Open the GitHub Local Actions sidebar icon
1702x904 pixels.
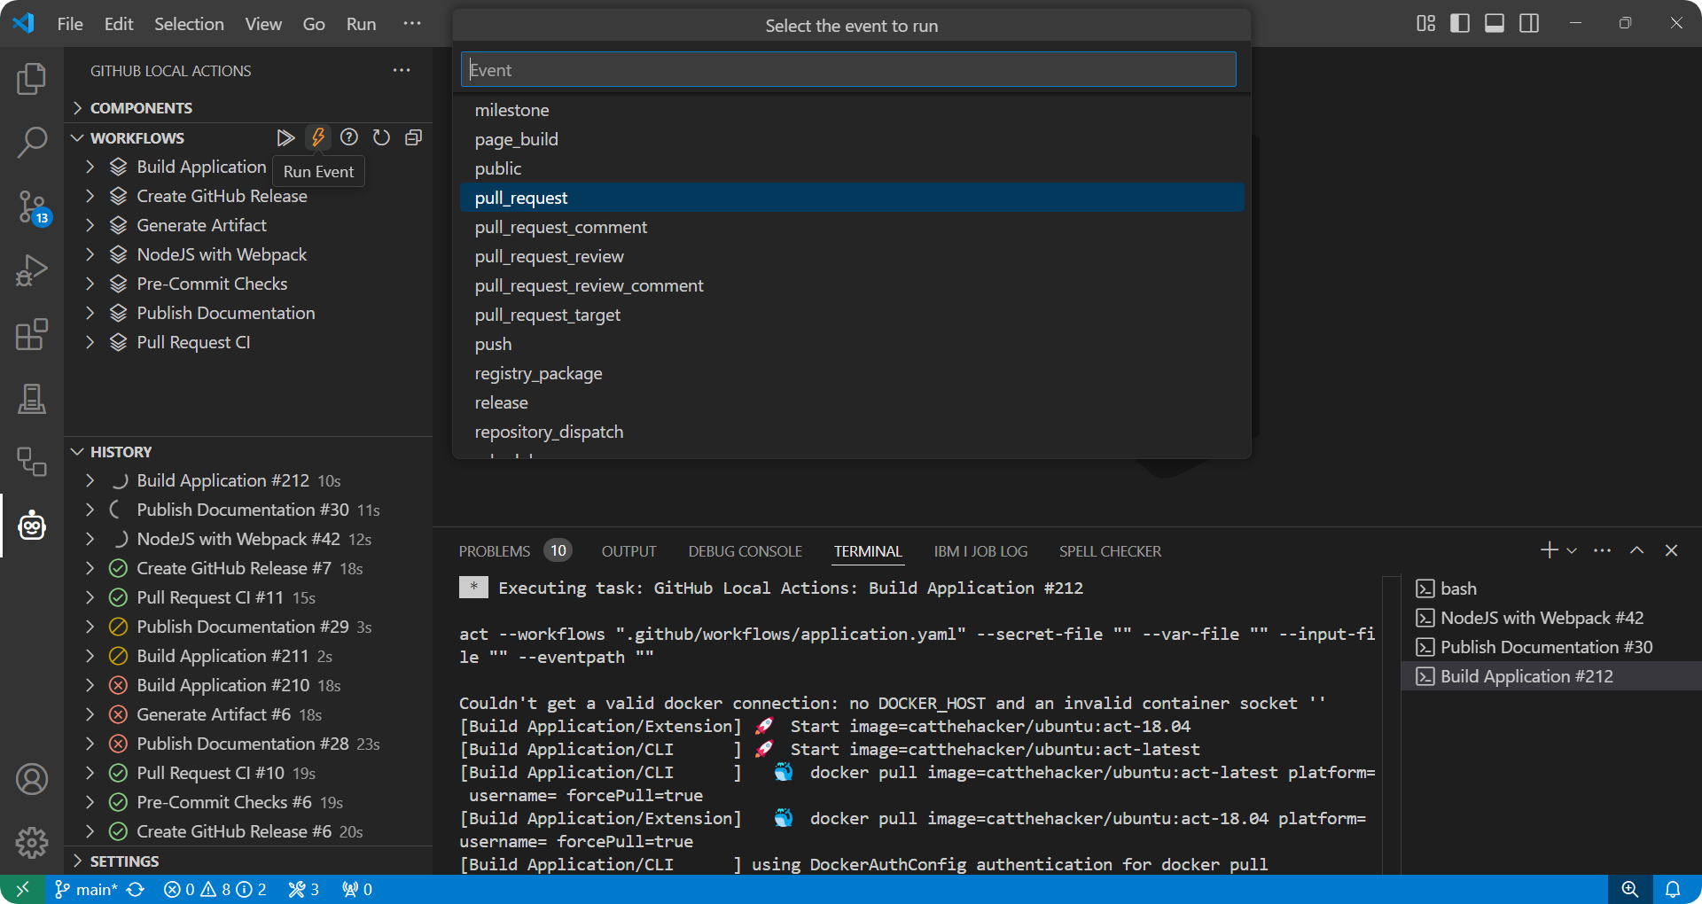pyautogui.click(x=32, y=526)
